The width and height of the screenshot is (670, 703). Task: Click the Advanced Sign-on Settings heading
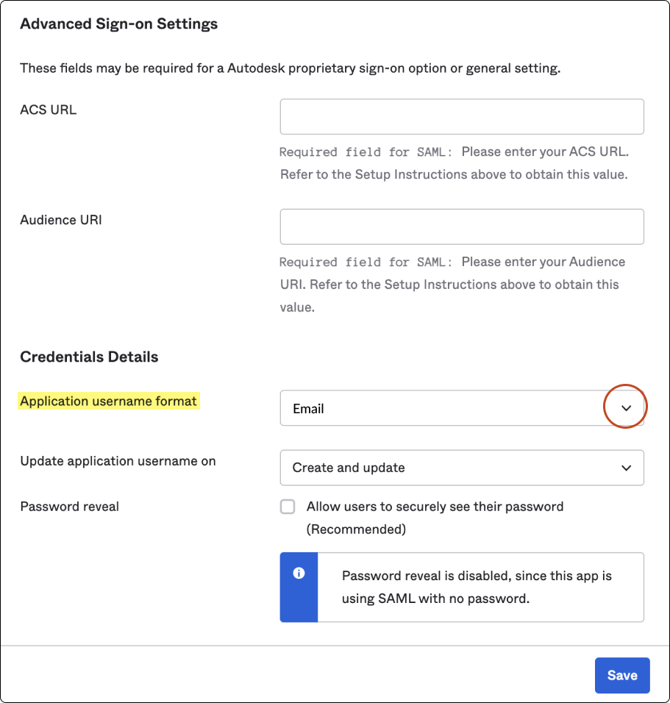tap(119, 24)
